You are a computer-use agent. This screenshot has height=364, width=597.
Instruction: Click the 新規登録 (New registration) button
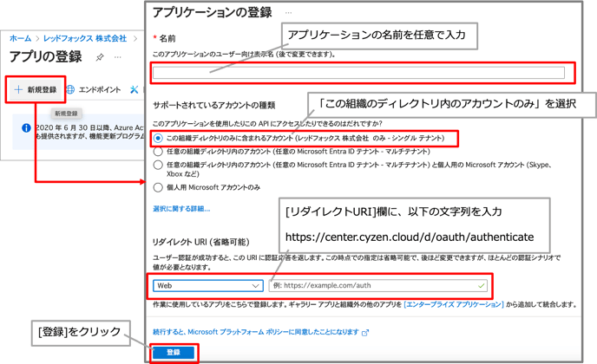pos(36,90)
